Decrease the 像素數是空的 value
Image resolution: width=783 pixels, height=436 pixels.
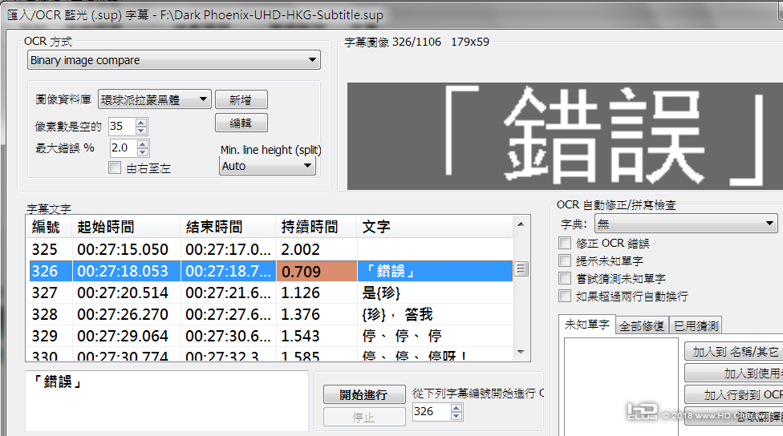point(141,130)
